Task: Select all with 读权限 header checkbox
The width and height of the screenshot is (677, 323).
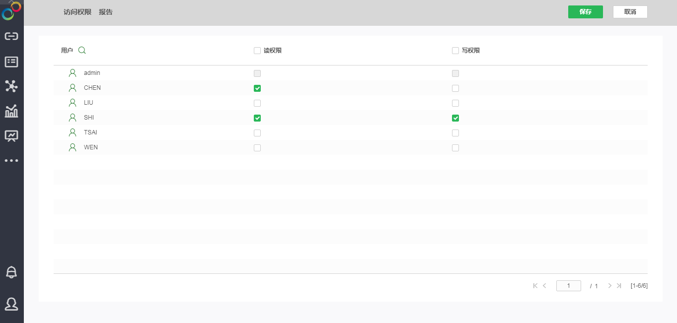Action: [257, 51]
